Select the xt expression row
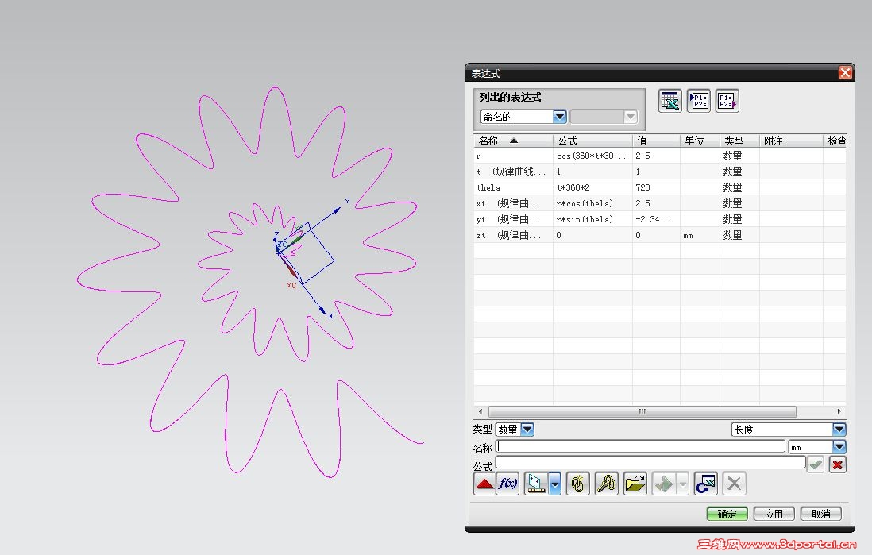 (660, 203)
